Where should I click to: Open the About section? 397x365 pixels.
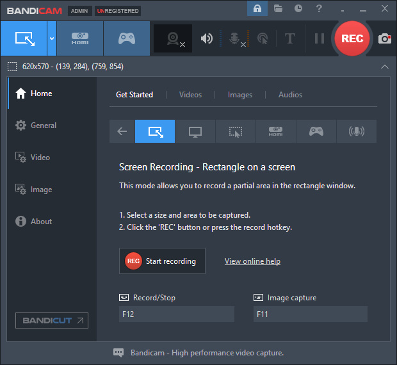[x=52, y=221]
